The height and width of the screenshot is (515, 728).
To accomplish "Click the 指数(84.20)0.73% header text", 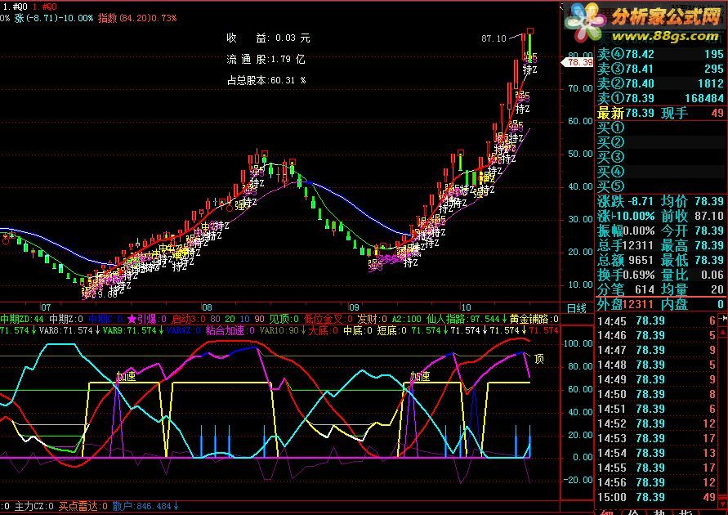I will [137, 18].
